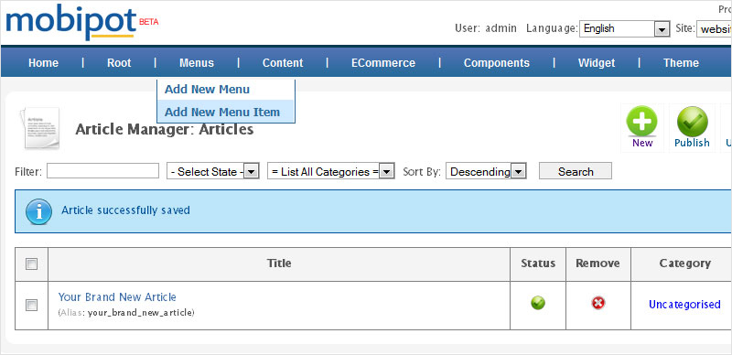Open the Menus menu
Screen dimensions: 732x355
tap(197, 63)
